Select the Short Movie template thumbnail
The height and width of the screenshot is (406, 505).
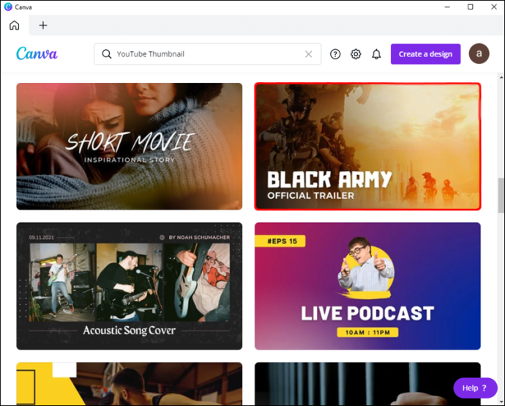pos(129,147)
